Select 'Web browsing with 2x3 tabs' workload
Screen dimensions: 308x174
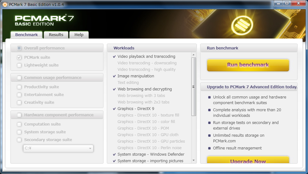(143, 102)
